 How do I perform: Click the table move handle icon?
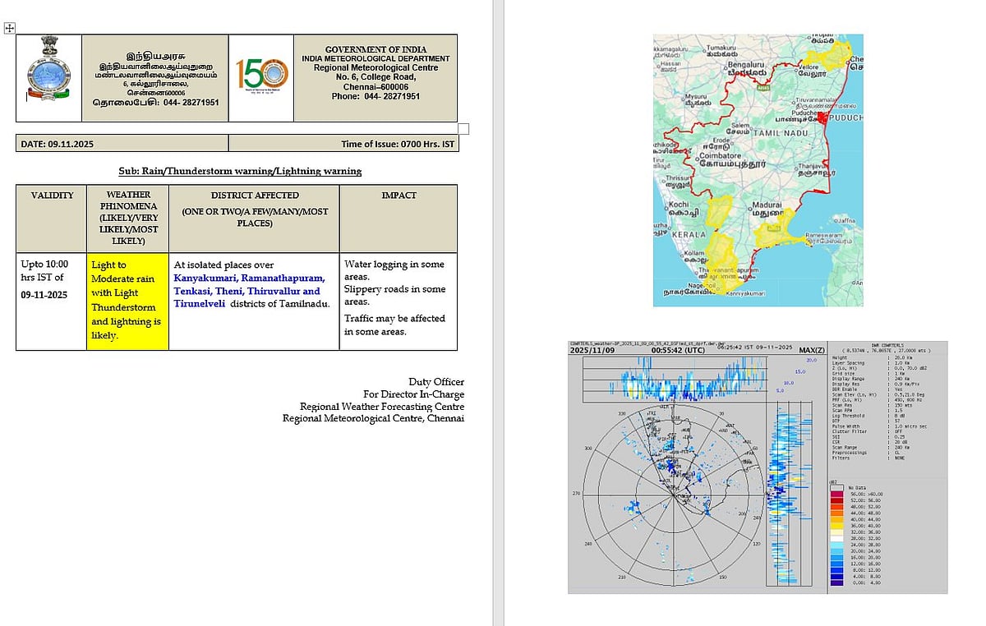pyautogui.click(x=9, y=28)
